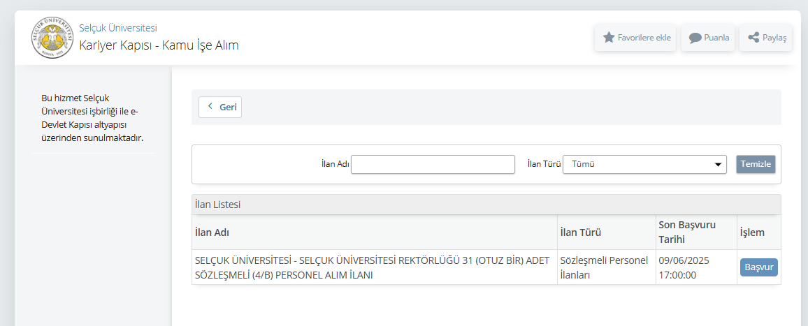This screenshot has width=808, height=326.
Task: Go back with the Geri button
Action: 220,107
